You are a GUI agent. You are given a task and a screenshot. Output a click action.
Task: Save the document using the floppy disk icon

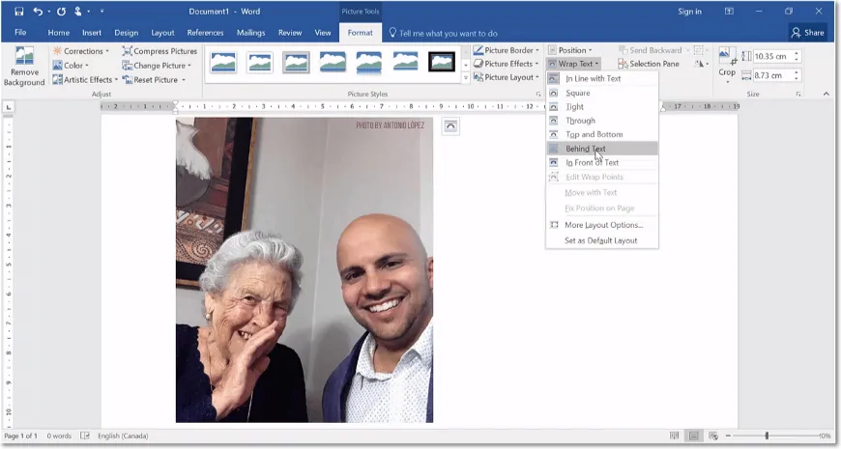[x=18, y=11]
